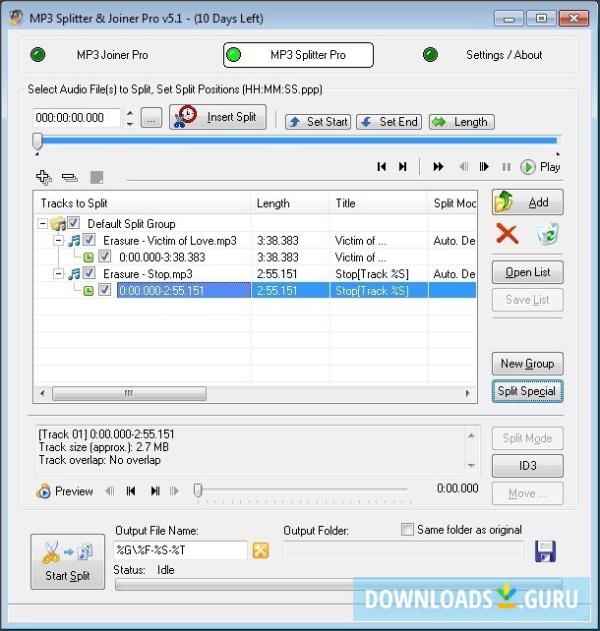Viewport: 600px width, 631px height.
Task: Click the blue split position slider track
Action: click(298, 140)
